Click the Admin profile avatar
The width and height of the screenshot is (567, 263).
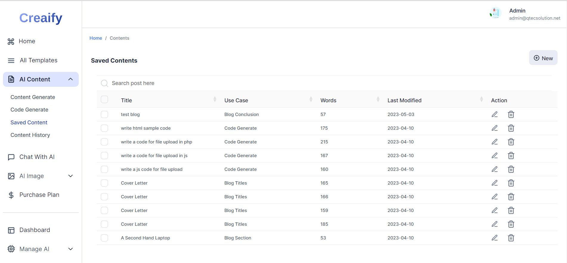pyautogui.click(x=495, y=13)
